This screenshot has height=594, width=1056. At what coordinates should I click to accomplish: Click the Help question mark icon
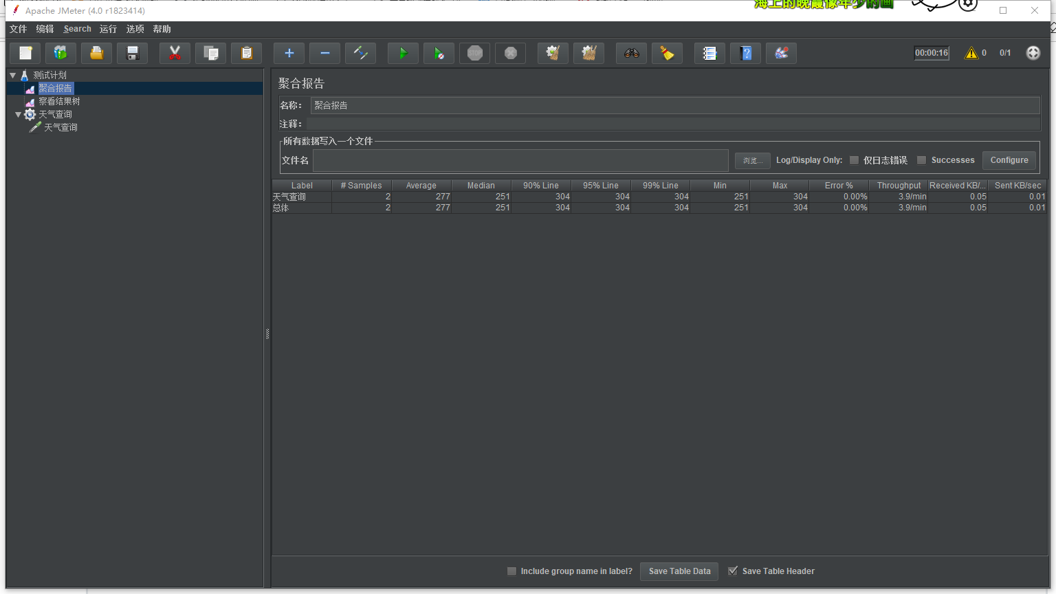pos(746,53)
